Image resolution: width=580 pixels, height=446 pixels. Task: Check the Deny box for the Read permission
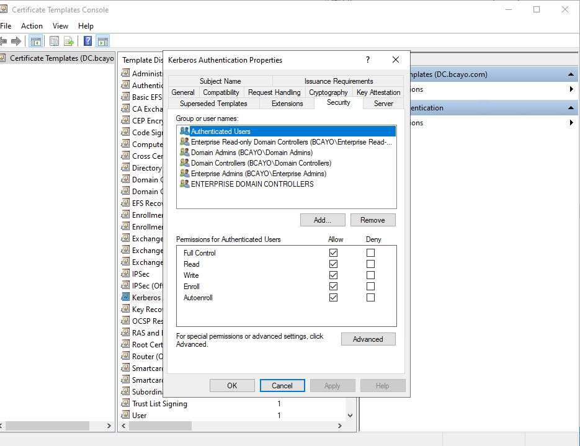(370, 264)
